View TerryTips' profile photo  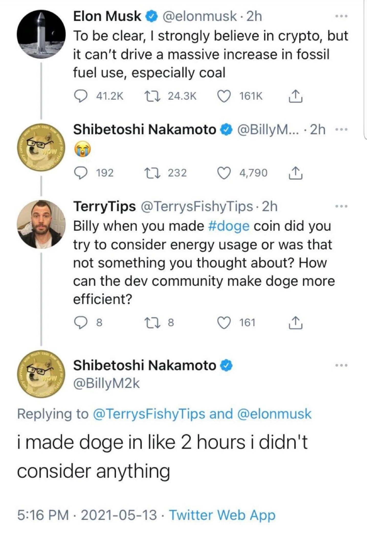(41, 224)
